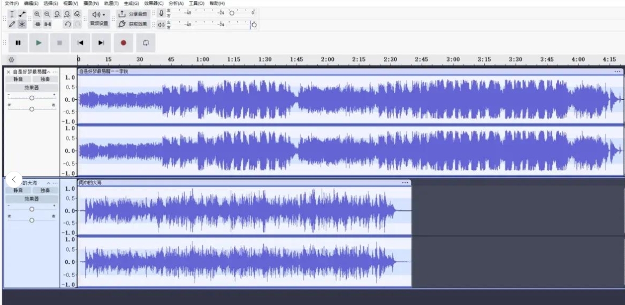Collapse the 雨中的大海 track

(49, 183)
